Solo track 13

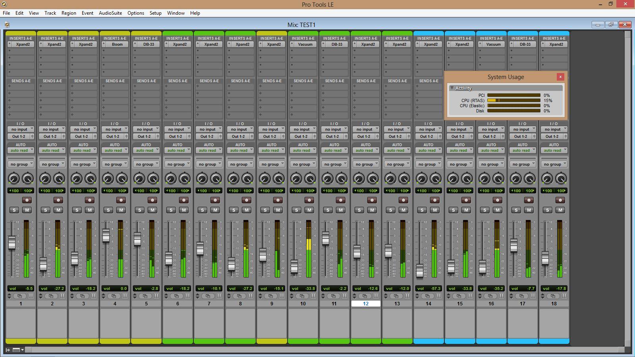tap(391, 210)
